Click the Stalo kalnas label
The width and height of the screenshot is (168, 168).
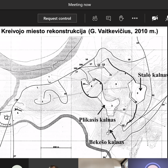pyautogui.click(x=153, y=75)
